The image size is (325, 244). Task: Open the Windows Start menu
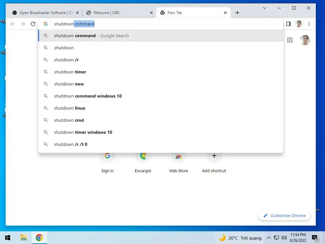(x=8, y=238)
